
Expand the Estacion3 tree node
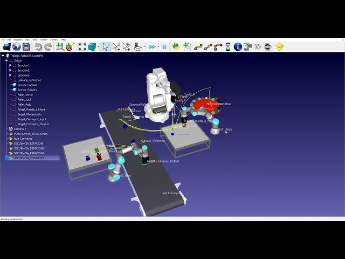(x=10, y=75)
